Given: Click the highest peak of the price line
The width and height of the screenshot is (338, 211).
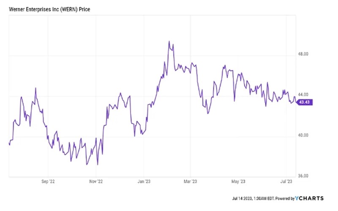Looking at the screenshot, I should 169,41.
